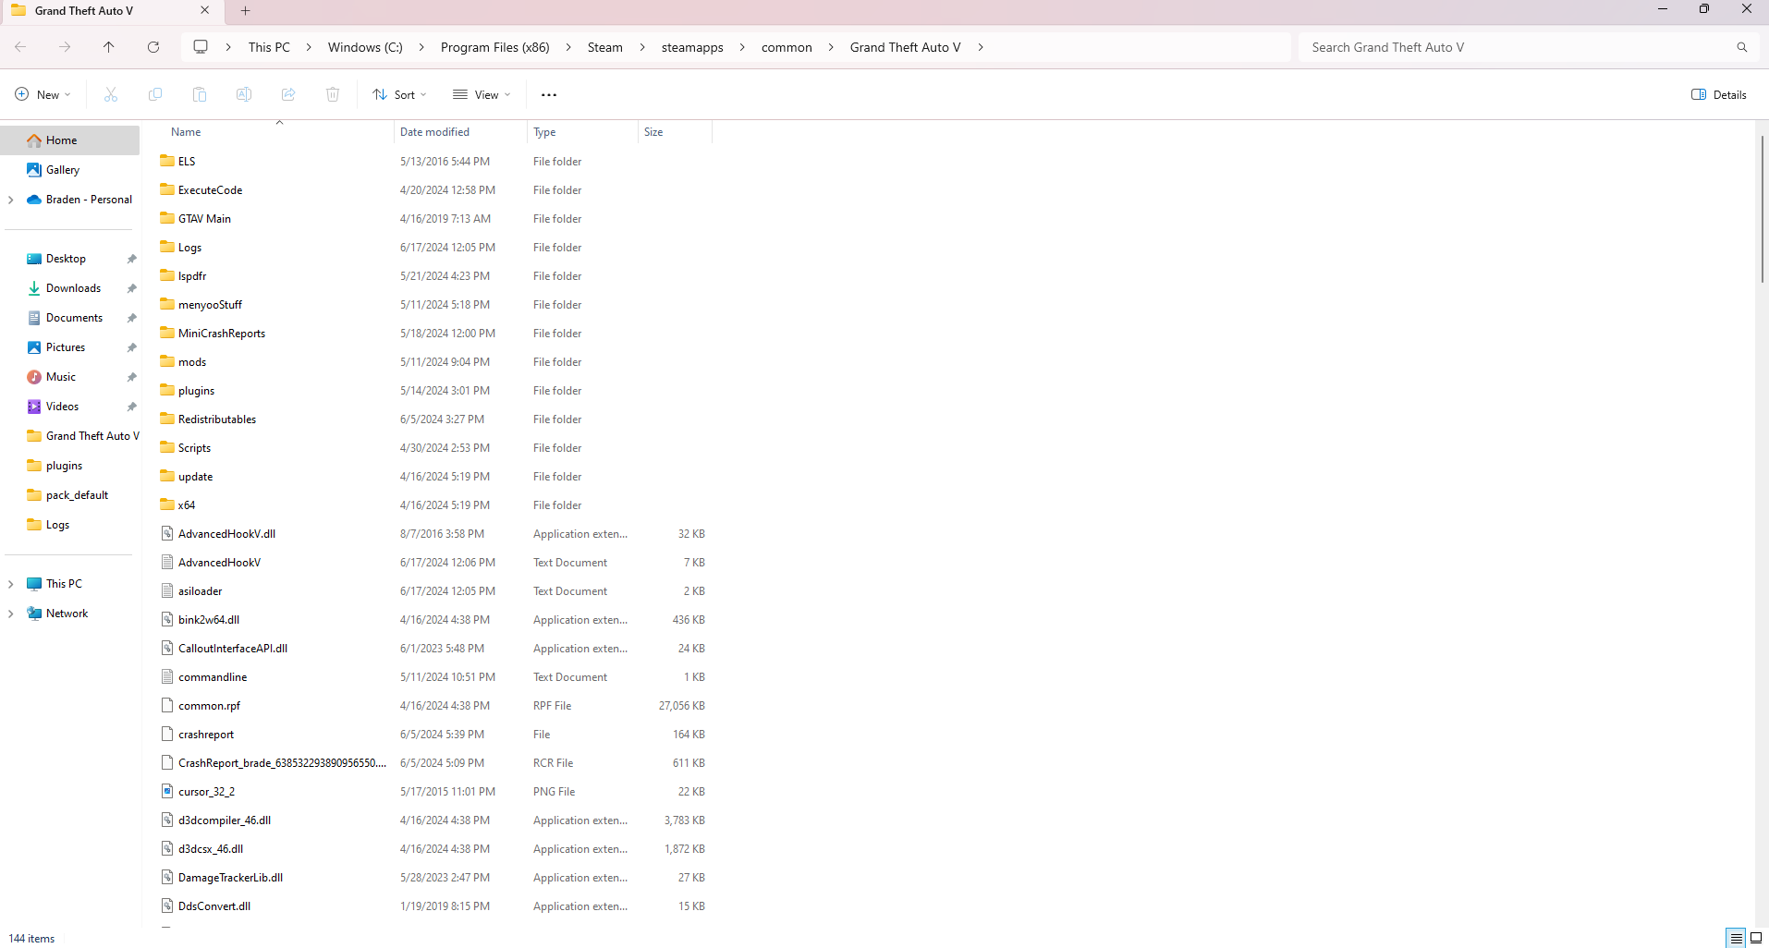Click the search magnifier icon

(x=1742, y=47)
